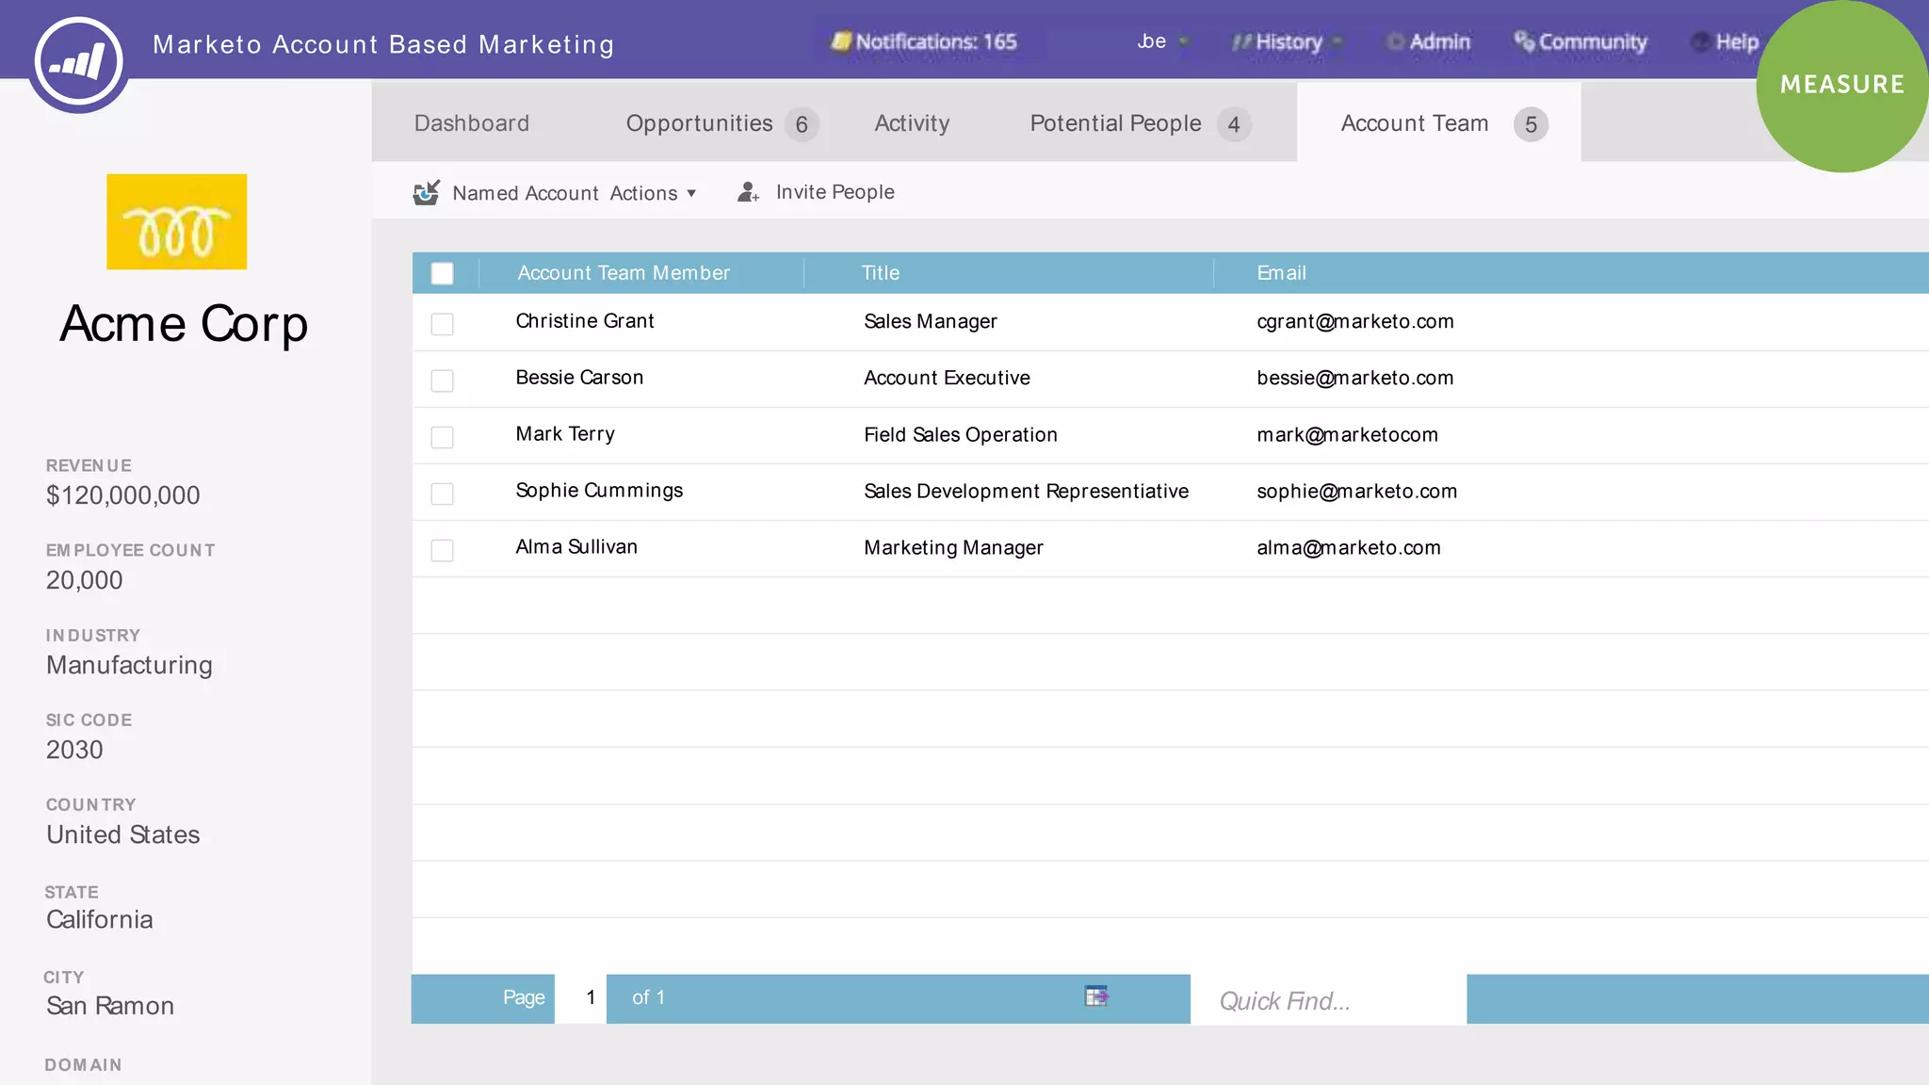Tick the Sophie Cummings checkbox

click(442, 494)
